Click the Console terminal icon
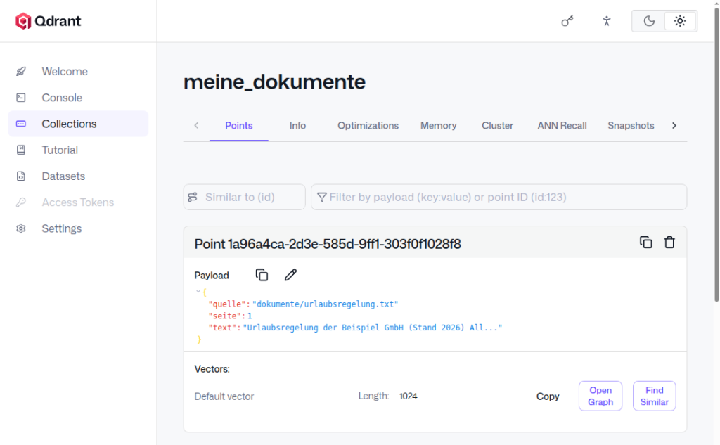720x445 pixels. [x=21, y=98]
